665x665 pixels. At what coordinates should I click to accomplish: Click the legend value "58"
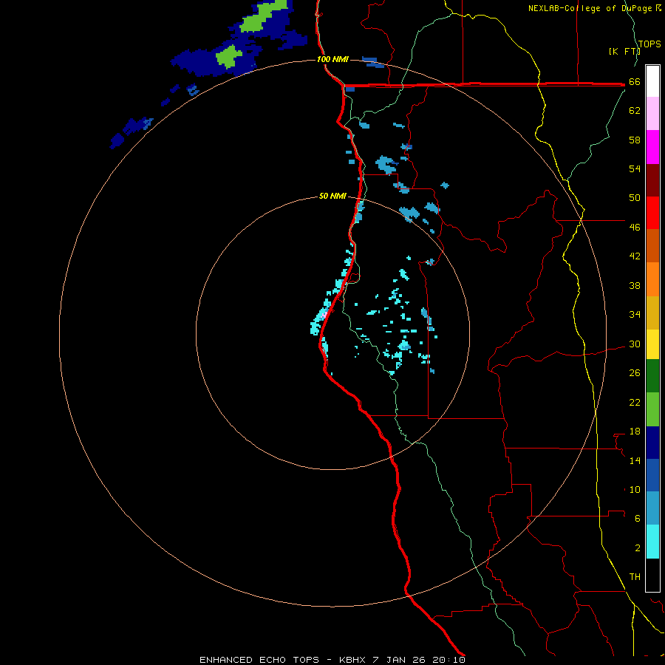[x=635, y=140]
